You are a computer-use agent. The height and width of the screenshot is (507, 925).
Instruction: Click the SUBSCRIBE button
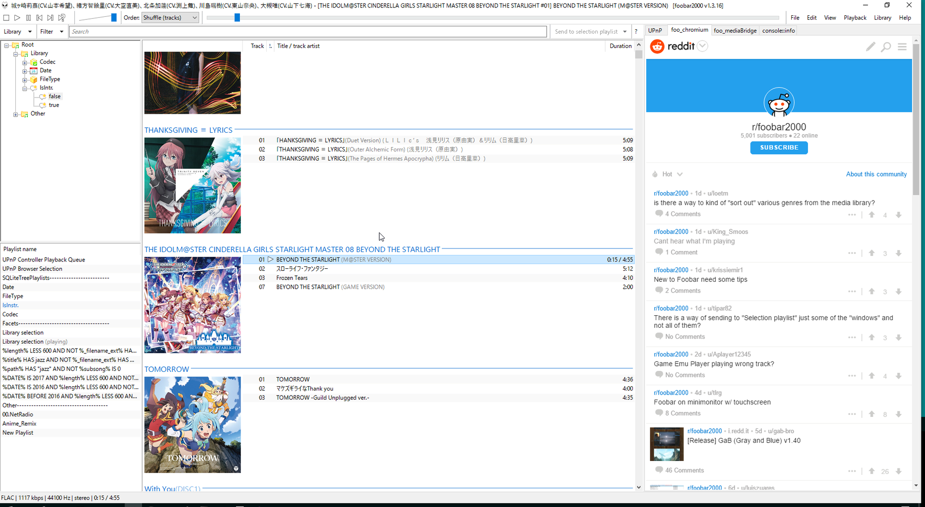[779, 148]
